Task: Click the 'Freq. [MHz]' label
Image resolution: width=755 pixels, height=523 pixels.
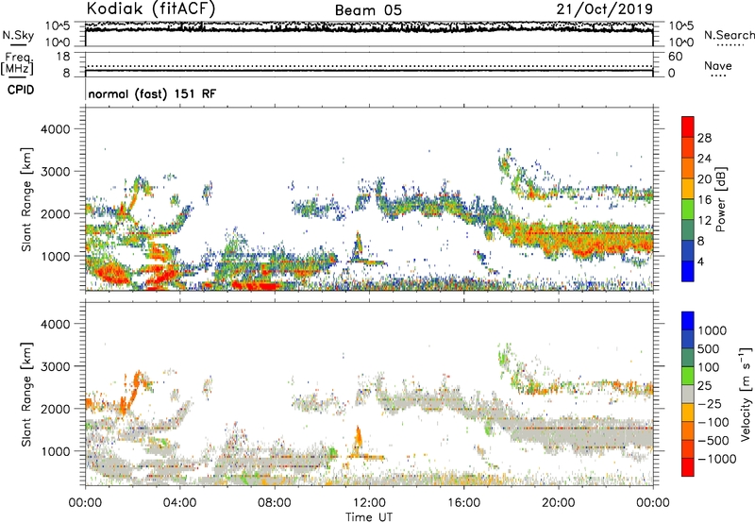Action: tap(17, 63)
